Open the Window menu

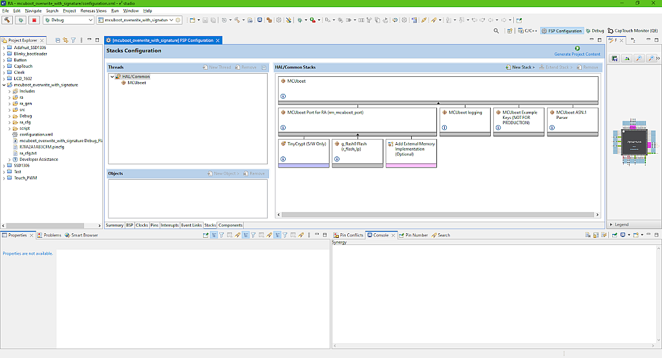pos(131,10)
